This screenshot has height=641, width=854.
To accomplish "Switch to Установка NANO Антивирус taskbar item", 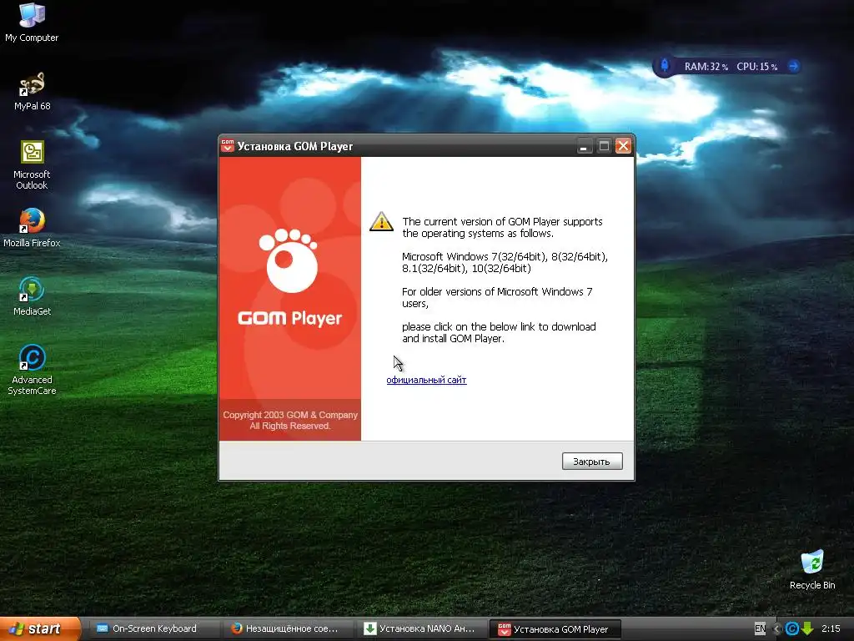I will click(422, 628).
